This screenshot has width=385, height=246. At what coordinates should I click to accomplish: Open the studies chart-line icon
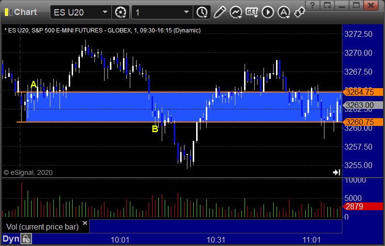[236, 12]
